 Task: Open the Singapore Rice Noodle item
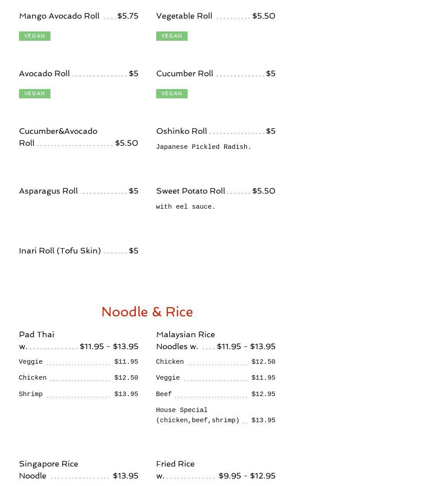click(x=48, y=464)
